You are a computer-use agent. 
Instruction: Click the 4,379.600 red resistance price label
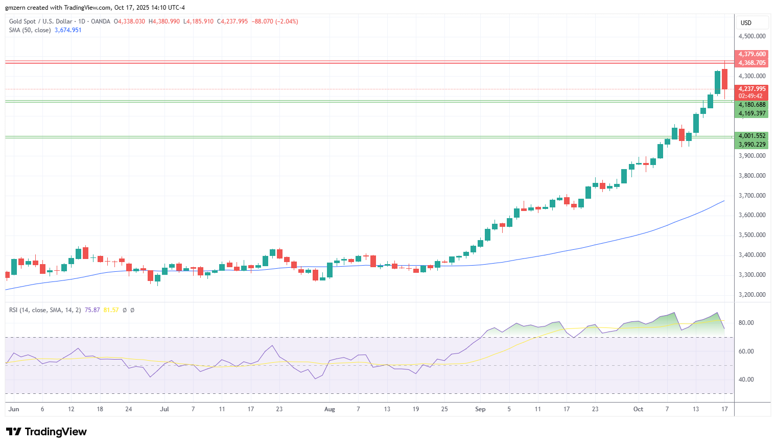tap(752, 54)
